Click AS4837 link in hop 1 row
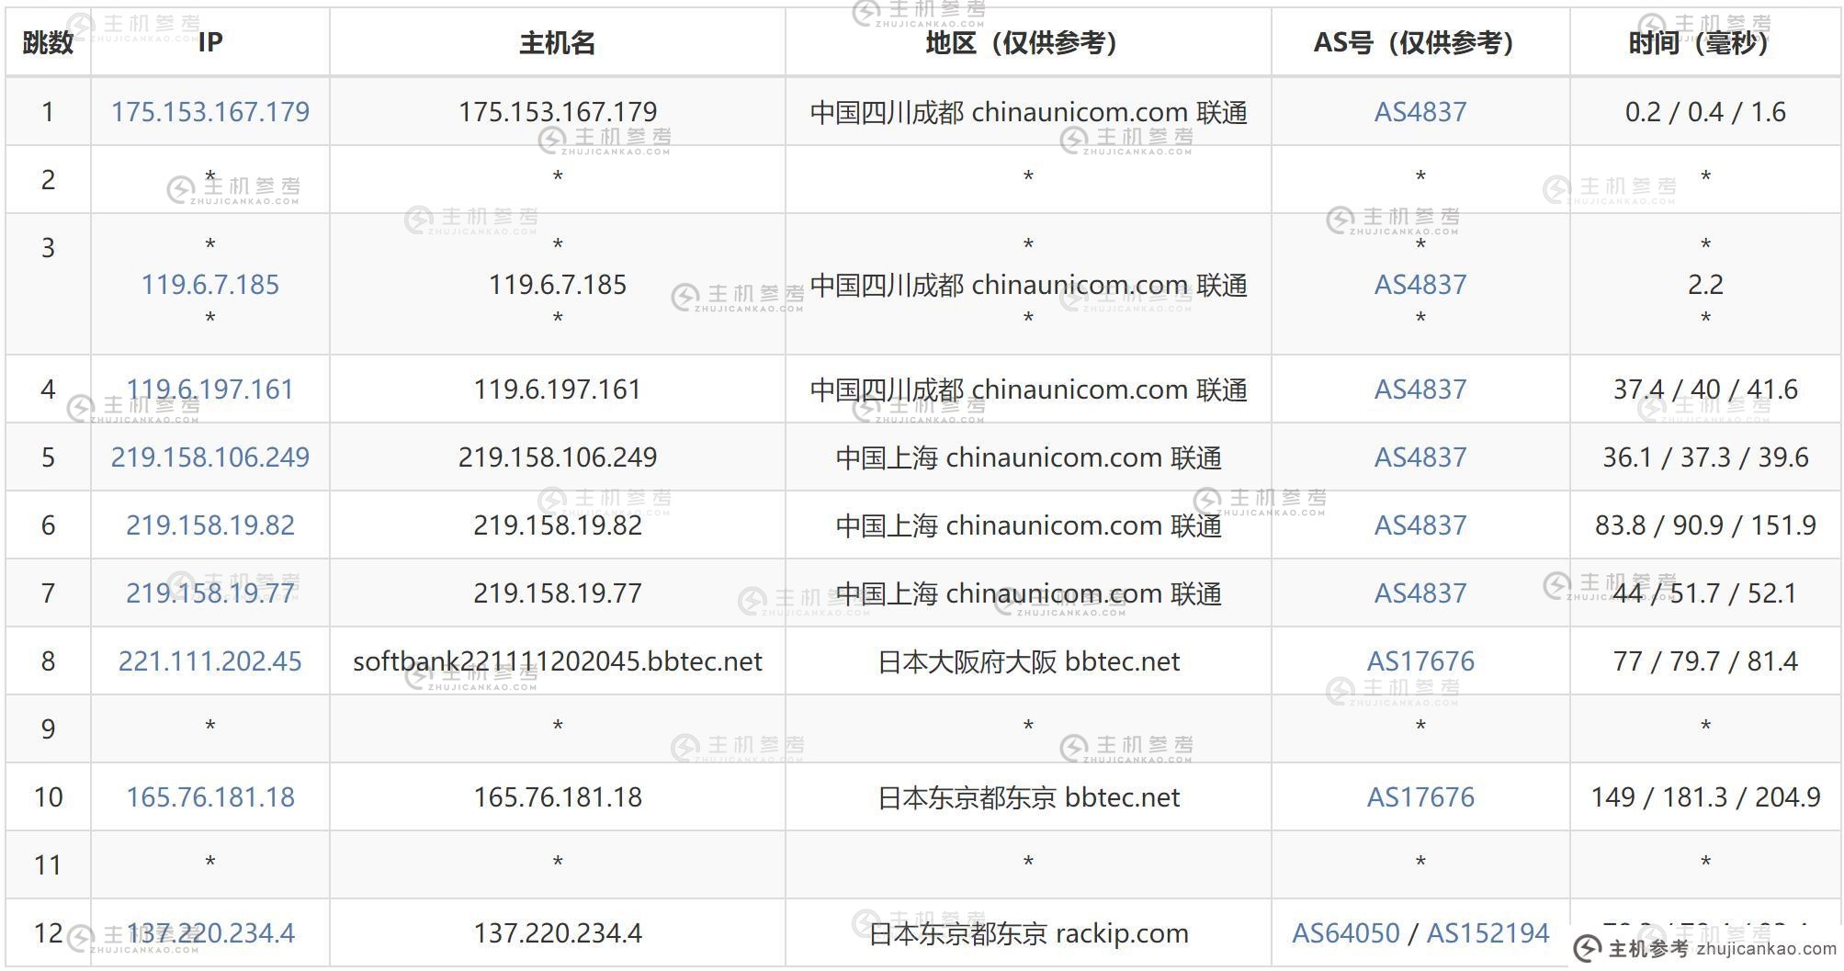1844x971 pixels. point(1420,112)
